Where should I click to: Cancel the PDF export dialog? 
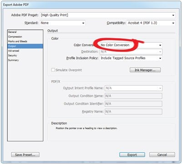[162, 155]
